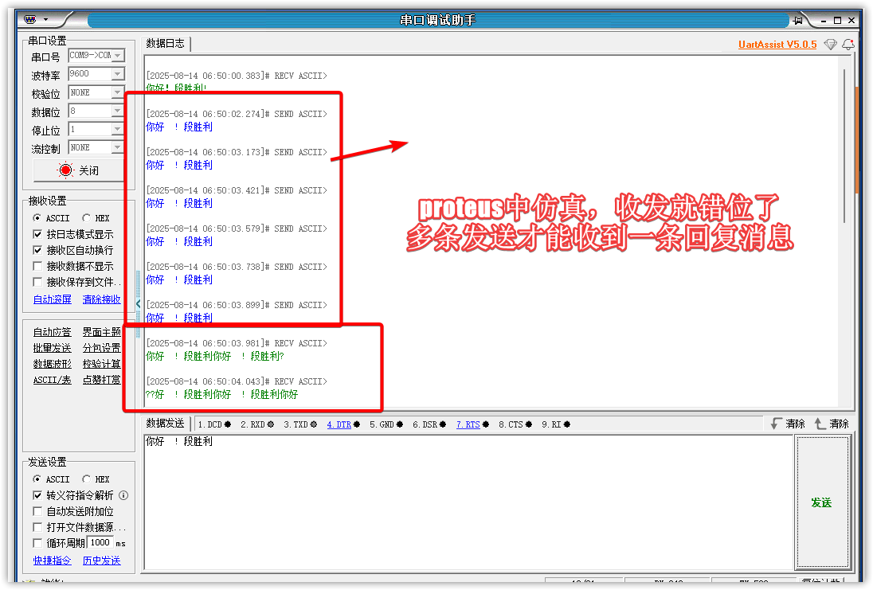
Task: Open the UartAssist V5.0.5 link
Action: (x=777, y=45)
